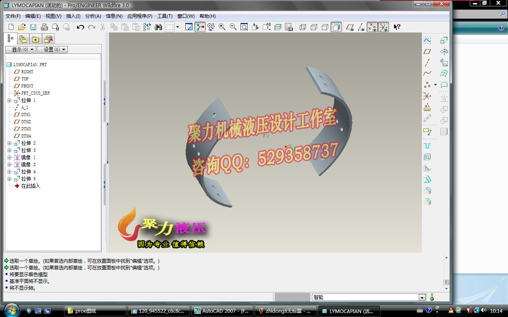Refit the model to the window
Viewport: 508px width, 317px height.
pos(244,27)
